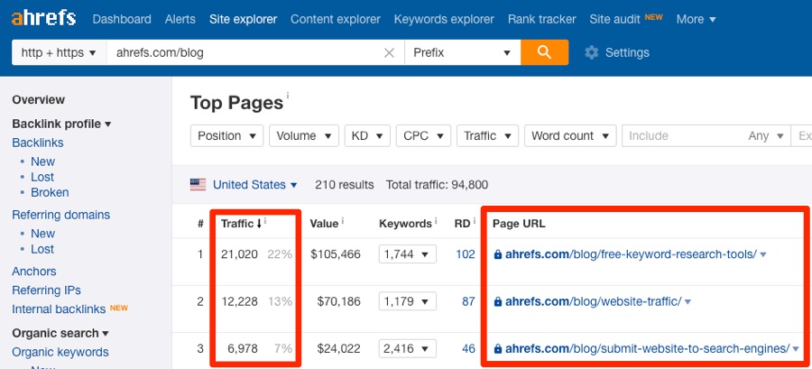Click the Include filter text field
Viewport: 812px width, 369px height.
pyautogui.click(x=684, y=135)
